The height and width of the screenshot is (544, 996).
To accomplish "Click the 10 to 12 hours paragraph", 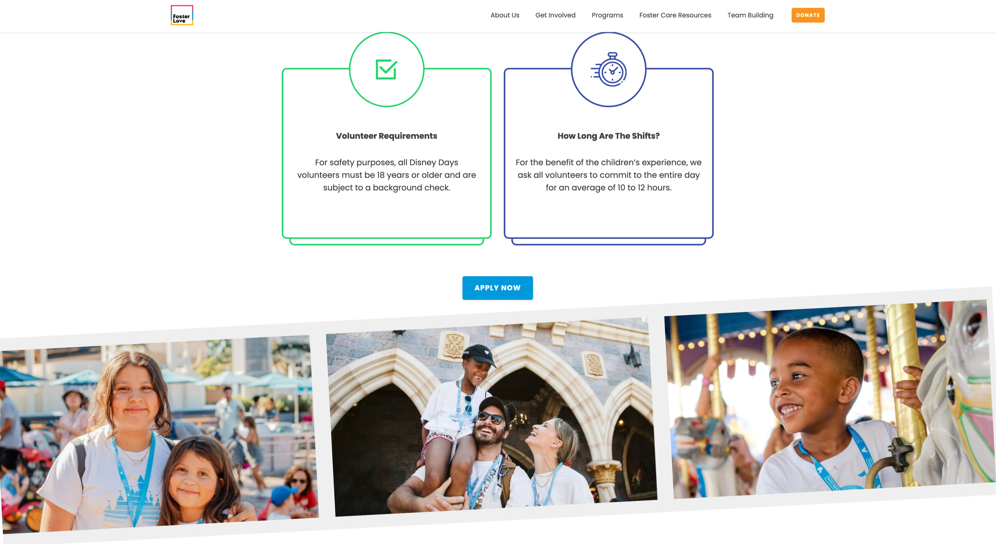I will [608, 175].
